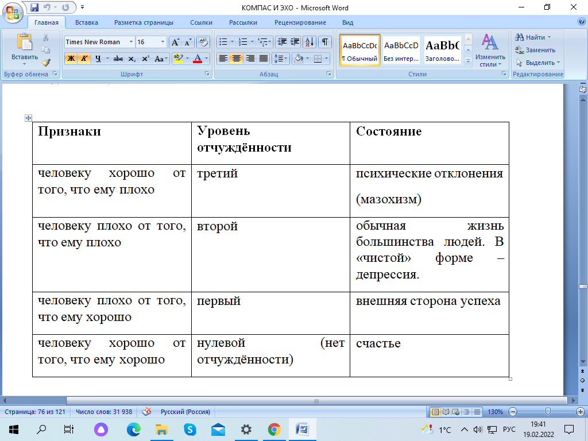The image size is (588, 441).
Task: Click Заменить to replace text
Action: click(x=535, y=50)
